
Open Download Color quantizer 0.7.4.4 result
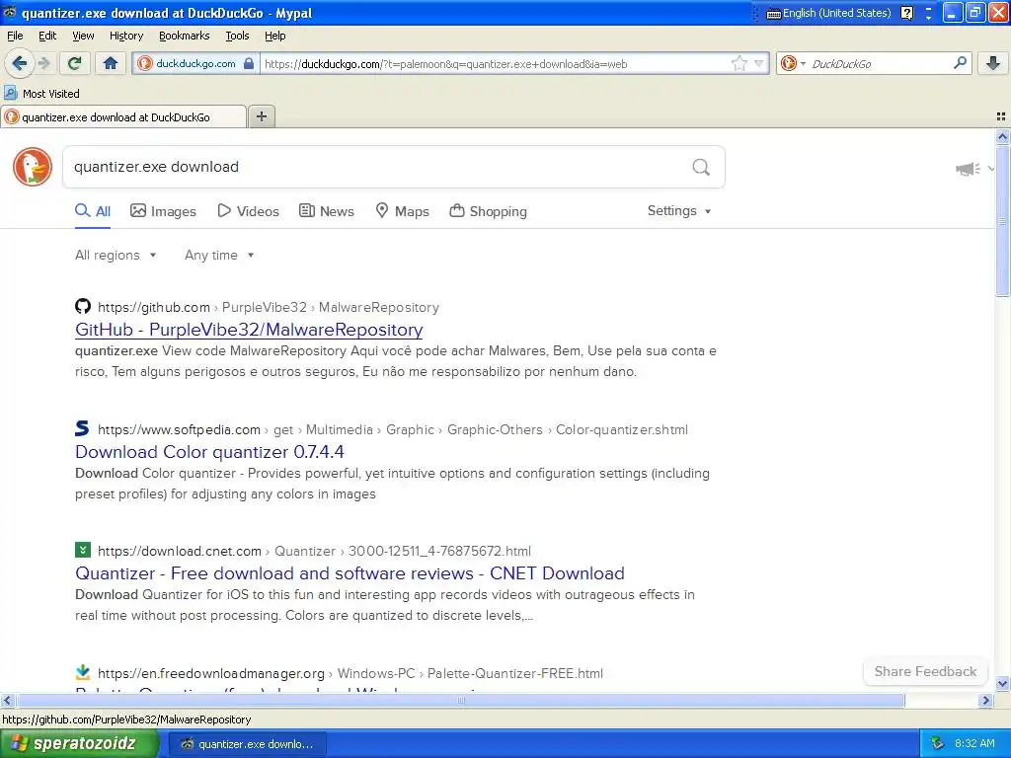click(x=209, y=452)
